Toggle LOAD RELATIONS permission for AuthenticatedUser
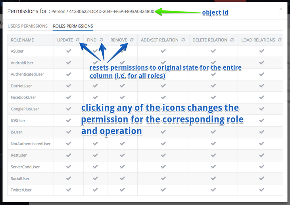The width and height of the screenshot is (290, 205). click(261, 74)
